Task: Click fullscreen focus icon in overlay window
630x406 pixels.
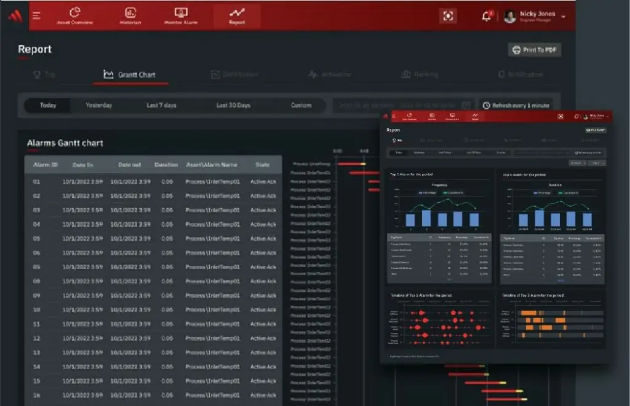Action: (560, 116)
